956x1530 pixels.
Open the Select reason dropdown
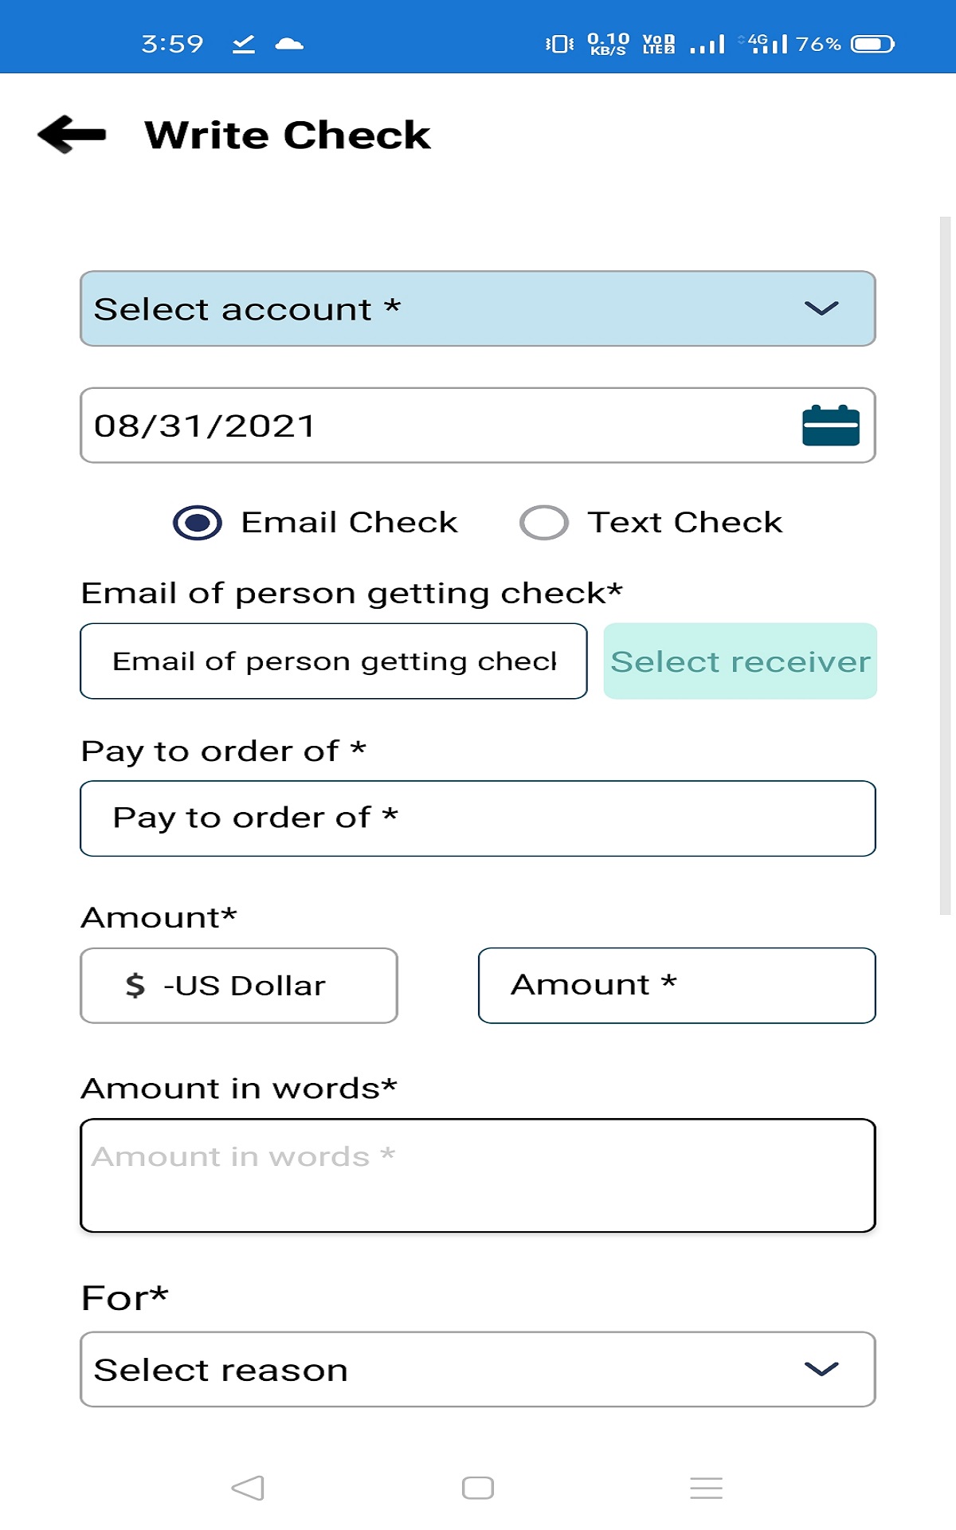coord(477,1369)
